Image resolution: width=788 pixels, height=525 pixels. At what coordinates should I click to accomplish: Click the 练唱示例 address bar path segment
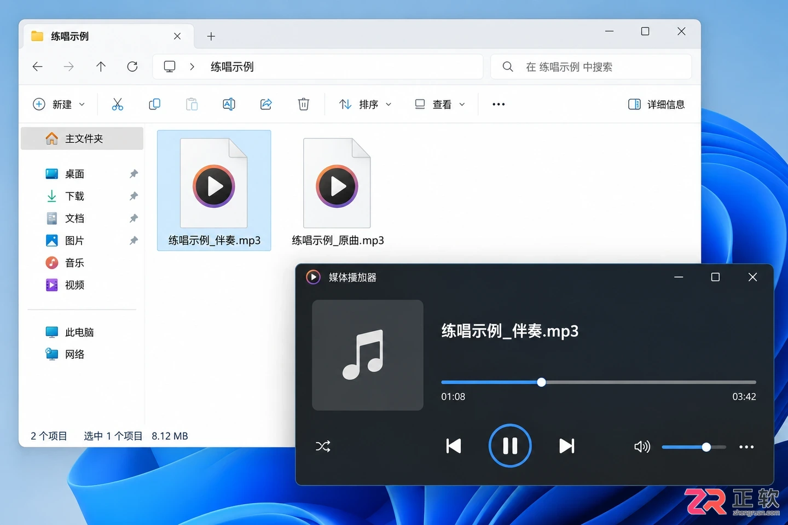click(232, 67)
